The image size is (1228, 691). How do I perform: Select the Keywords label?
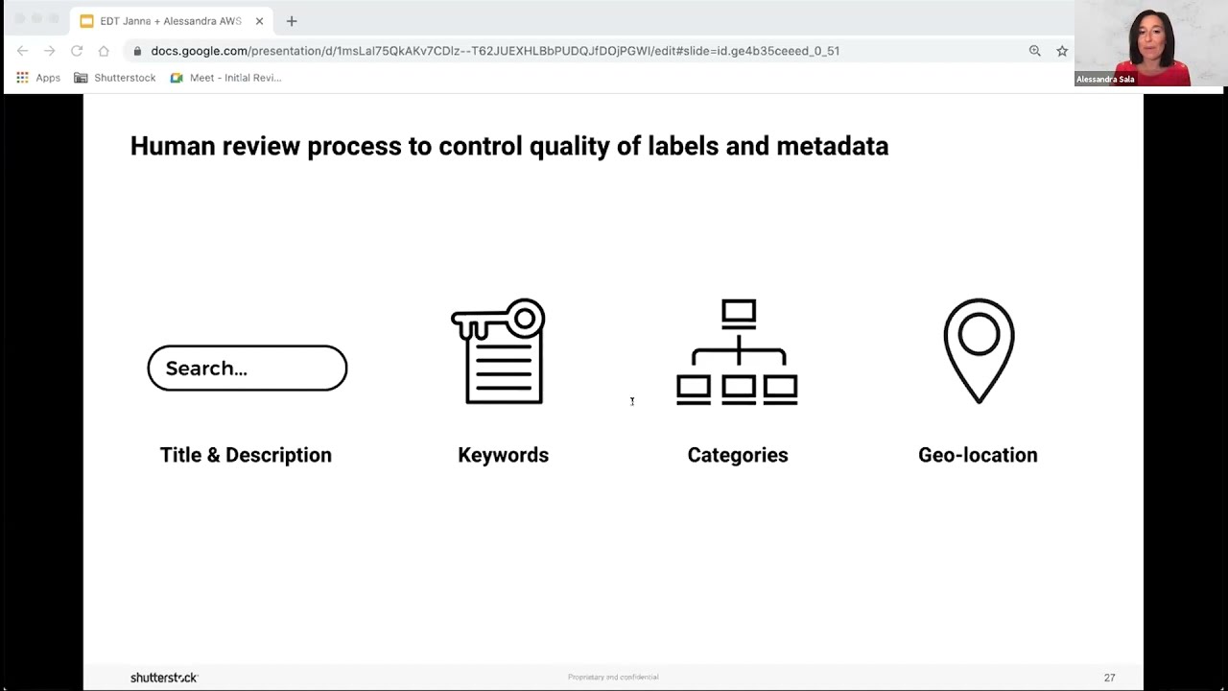click(504, 455)
